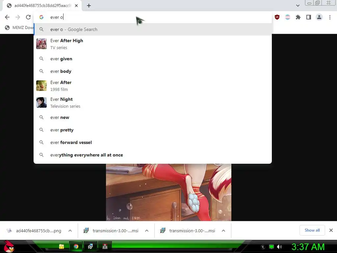
Task: Select the ad440fe468755cb browser tab
Action: pos(42,6)
